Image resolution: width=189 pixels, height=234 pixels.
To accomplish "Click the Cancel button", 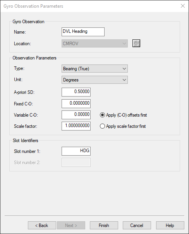I will tap(137, 226).
